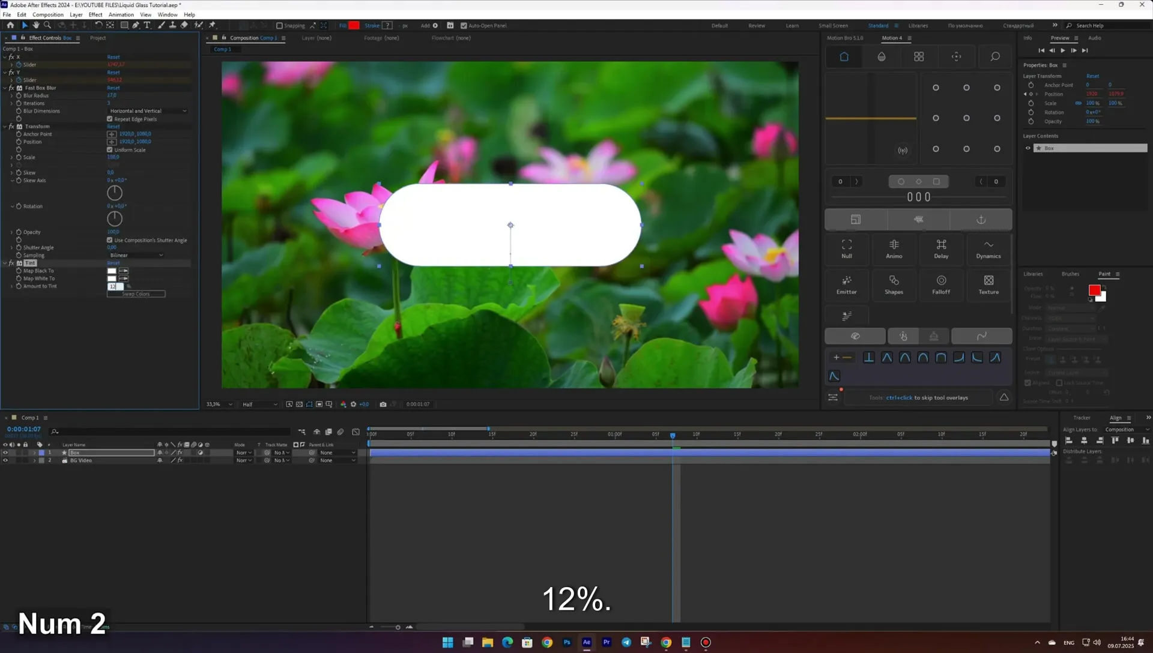Click the red Fill color swatch
Screen dimensions: 1153x653
pyautogui.click(x=354, y=25)
